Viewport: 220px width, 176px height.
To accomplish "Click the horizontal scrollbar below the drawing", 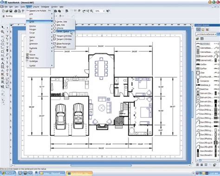I will click(101, 165).
